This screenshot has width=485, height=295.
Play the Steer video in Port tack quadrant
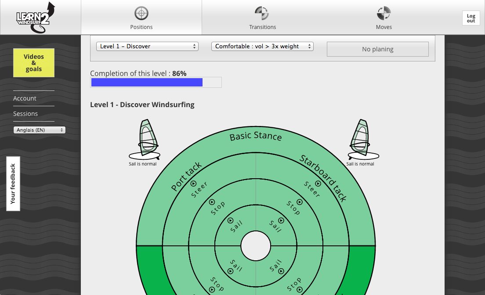tap(193, 183)
